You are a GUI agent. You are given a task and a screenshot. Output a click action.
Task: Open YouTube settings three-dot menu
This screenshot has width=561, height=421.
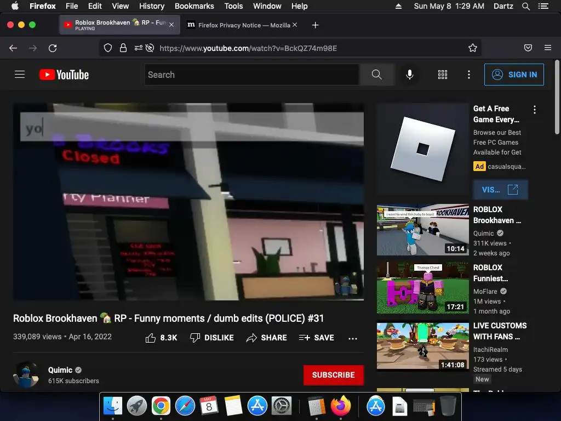point(469,75)
